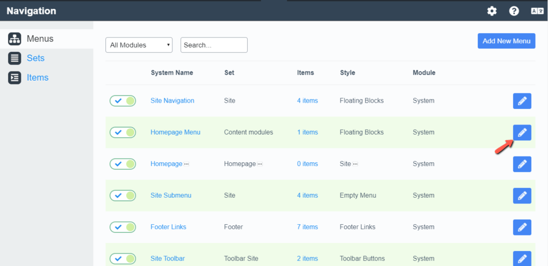Open the Site Toolbar menu link
The image size is (548, 266).
[168, 259]
